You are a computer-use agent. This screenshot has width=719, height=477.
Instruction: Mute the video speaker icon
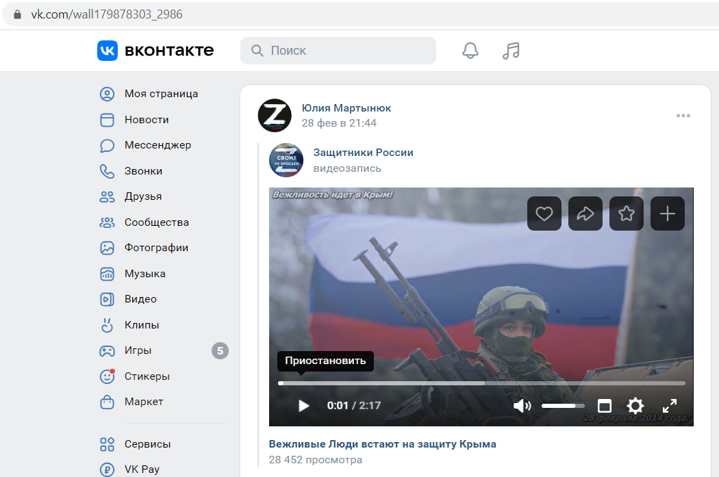pyautogui.click(x=522, y=406)
